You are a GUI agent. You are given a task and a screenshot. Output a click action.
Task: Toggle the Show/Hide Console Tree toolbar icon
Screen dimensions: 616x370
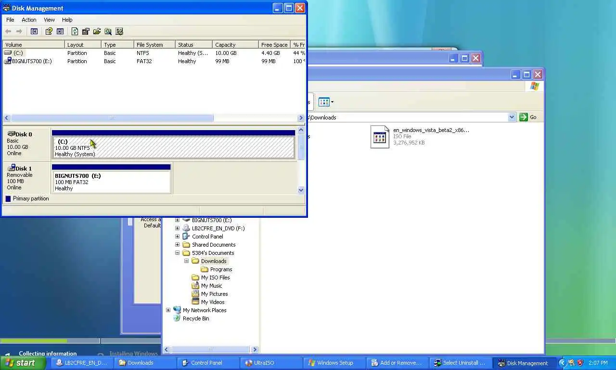tap(34, 31)
